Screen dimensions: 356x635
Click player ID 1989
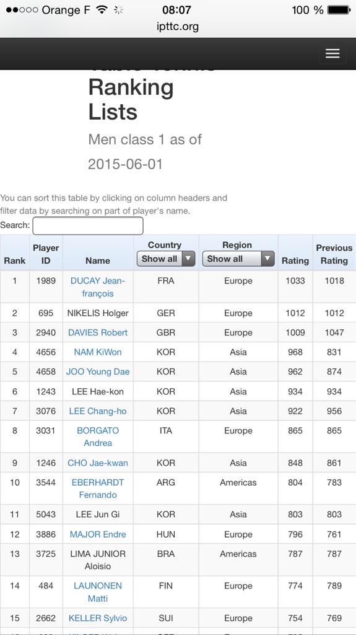(46, 281)
